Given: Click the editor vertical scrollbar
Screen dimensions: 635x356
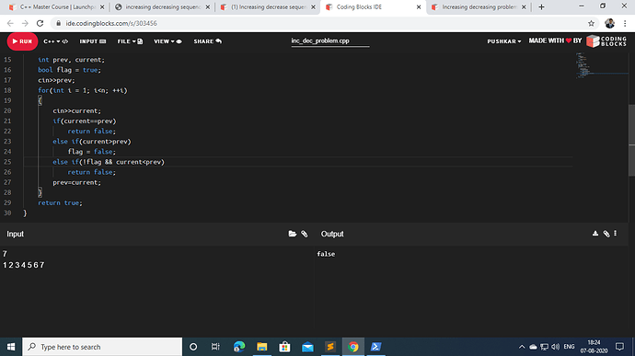Looking at the screenshot, I should coord(631,140).
